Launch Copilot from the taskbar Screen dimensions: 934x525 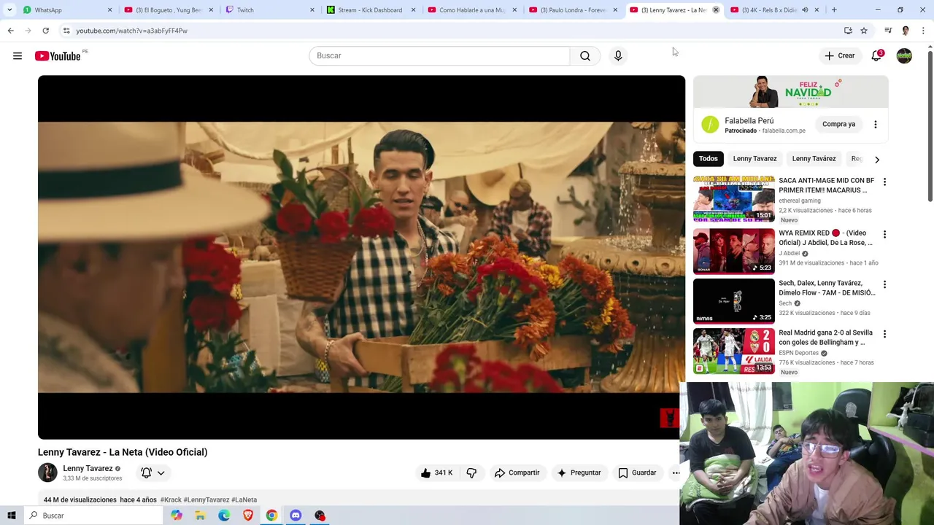[x=177, y=516]
